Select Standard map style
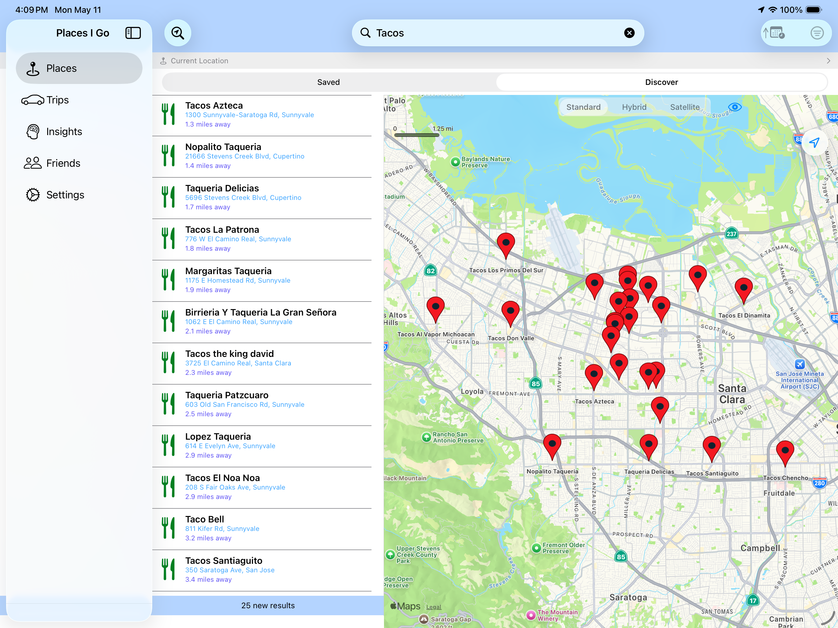This screenshot has height=628, width=838. point(583,107)
